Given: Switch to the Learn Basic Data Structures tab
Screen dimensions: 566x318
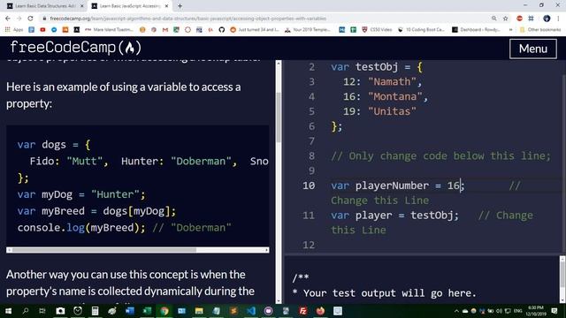Looking at the screenshot, I should [45, 6].
